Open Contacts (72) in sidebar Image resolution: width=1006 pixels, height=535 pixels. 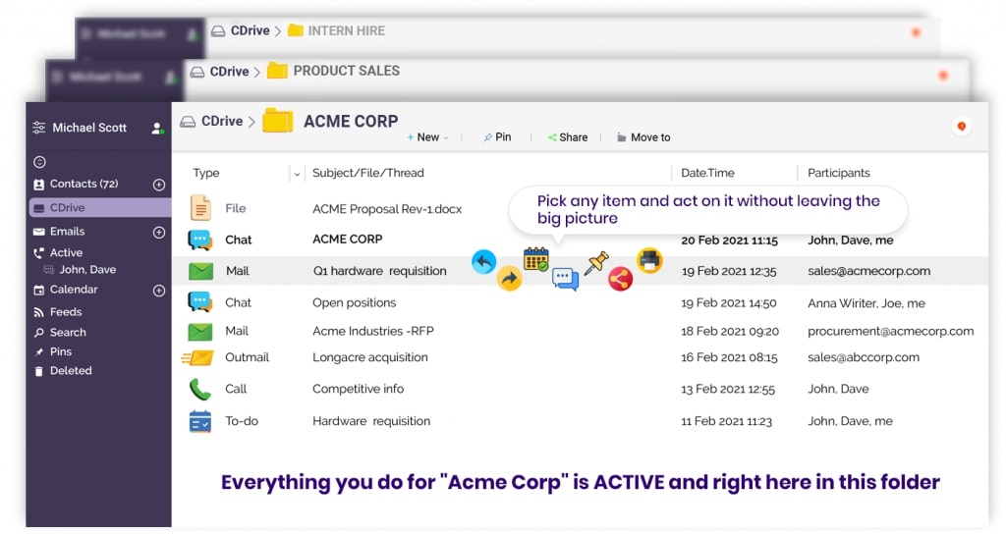click(84, 184)
